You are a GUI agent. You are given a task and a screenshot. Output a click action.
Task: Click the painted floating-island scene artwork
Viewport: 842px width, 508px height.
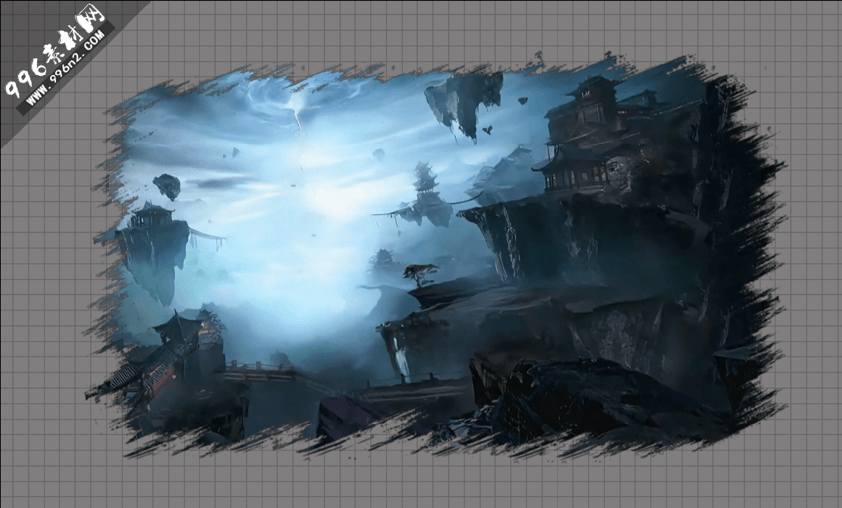point(436,256)
